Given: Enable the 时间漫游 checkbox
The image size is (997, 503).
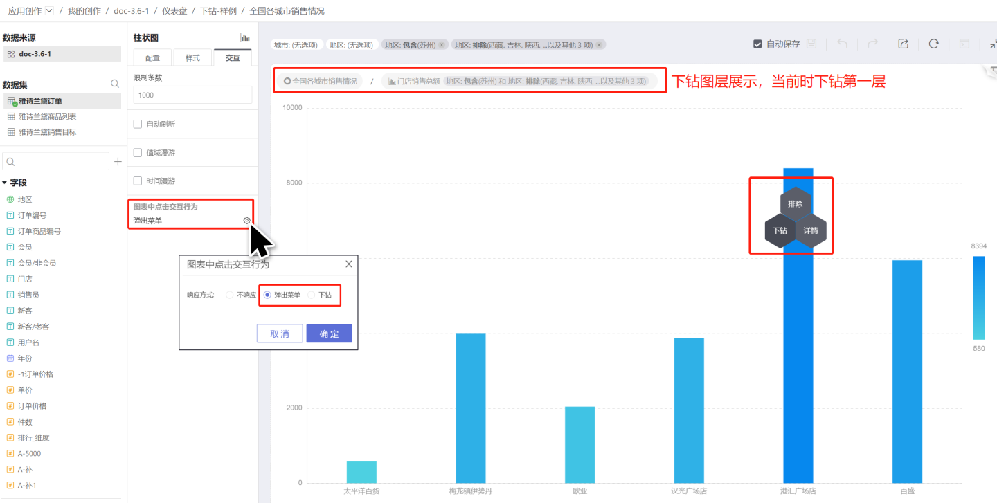Looking at the screenshot, I should (x=138, y=181).
